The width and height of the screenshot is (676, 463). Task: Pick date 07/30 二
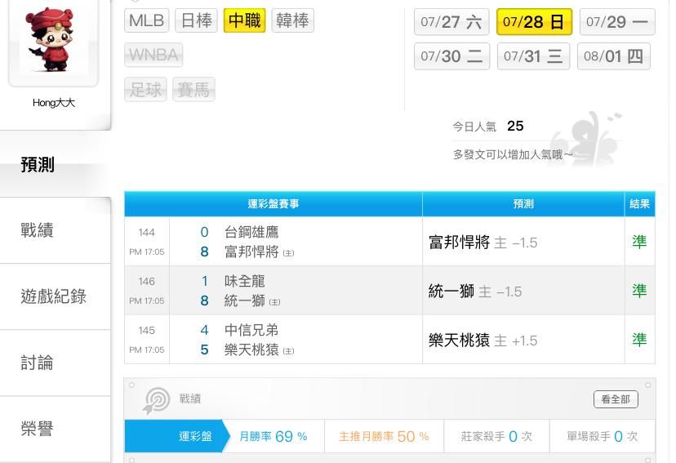(x=451, y=56)
